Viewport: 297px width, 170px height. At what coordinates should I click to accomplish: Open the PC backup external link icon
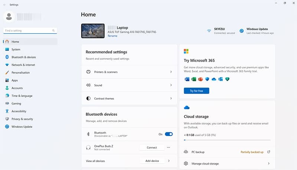[x=268, y=152]
